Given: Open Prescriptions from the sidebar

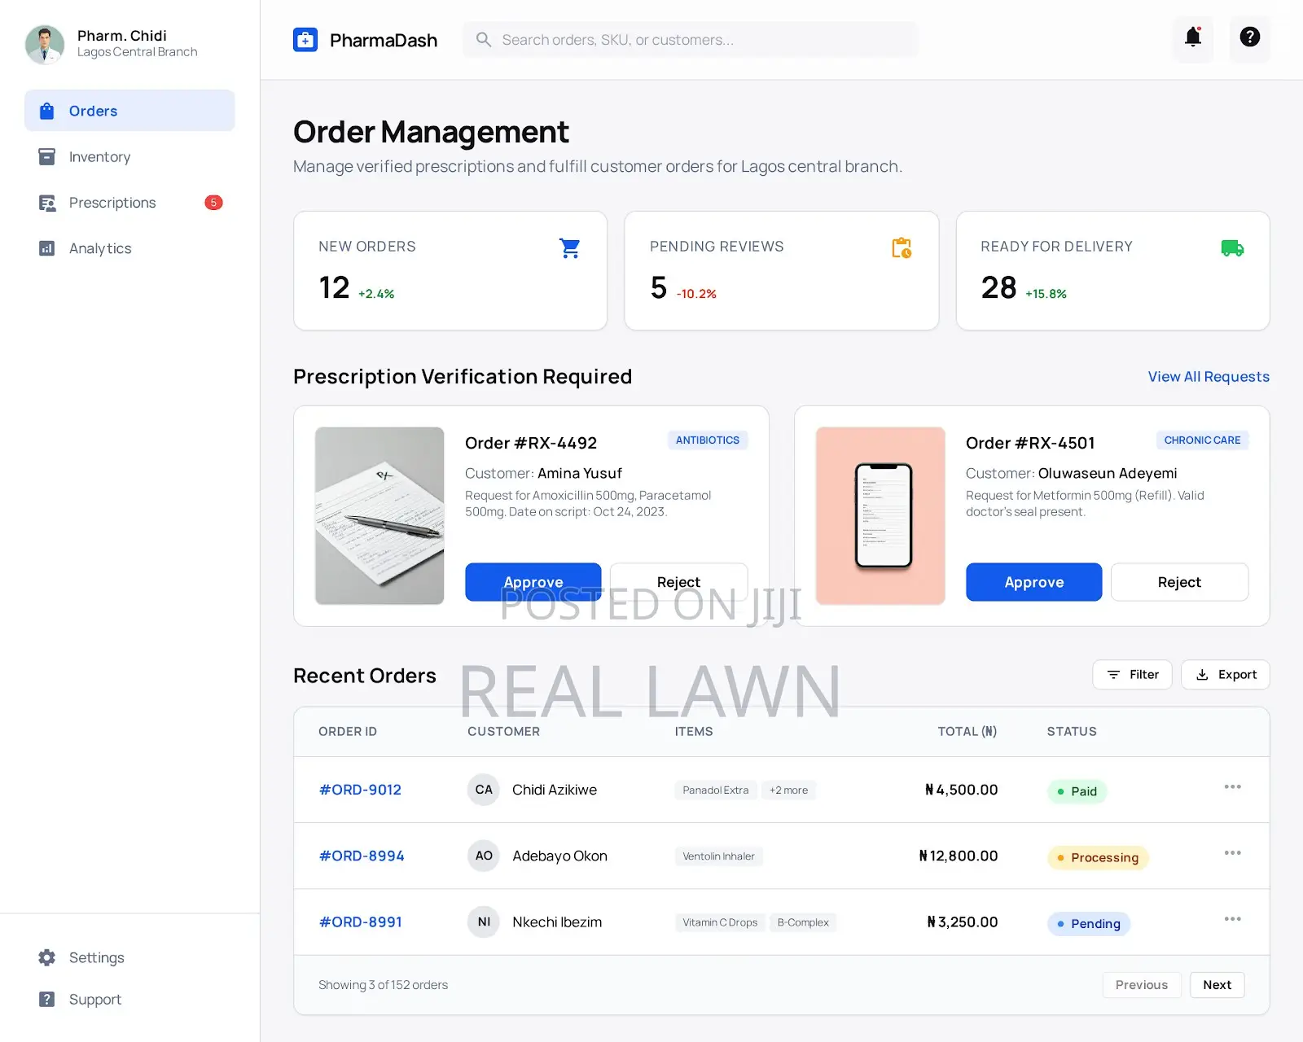Looking at the screenshot, I should pyautogui.click(x=129, y=203).
